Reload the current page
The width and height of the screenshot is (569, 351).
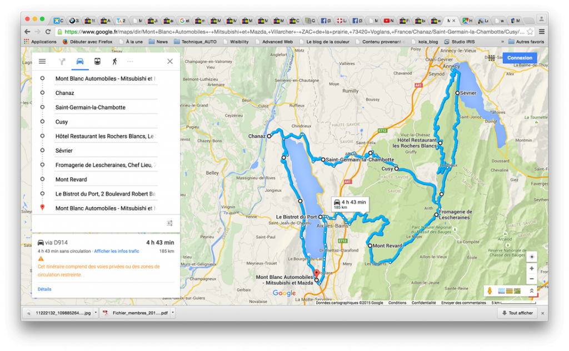[x=48, y=32]
